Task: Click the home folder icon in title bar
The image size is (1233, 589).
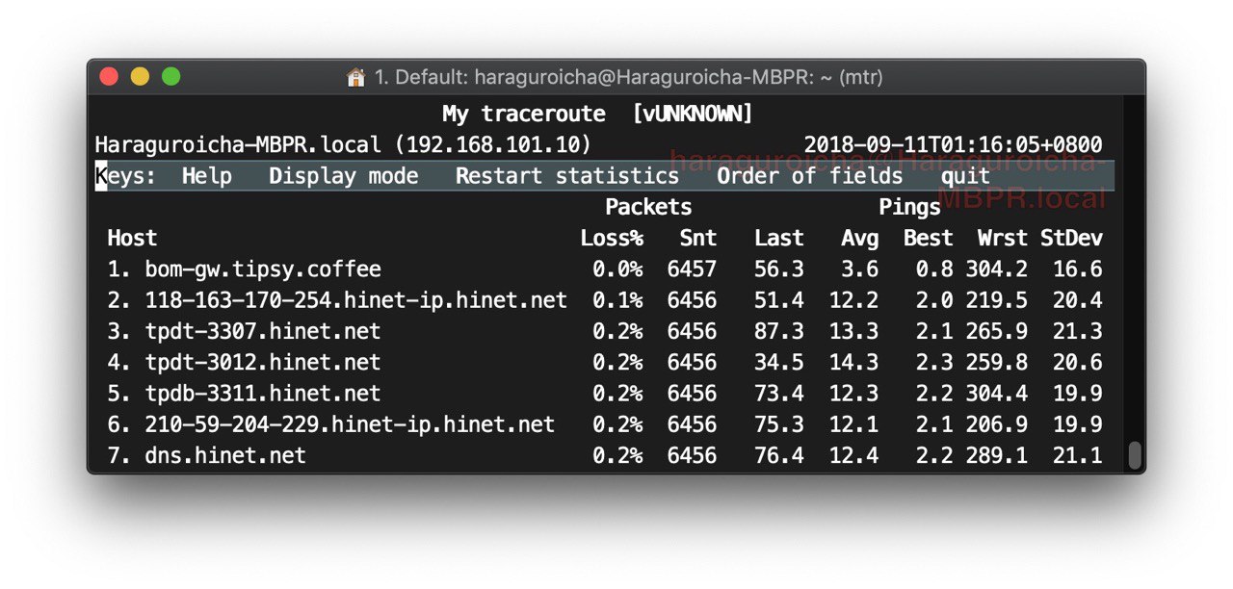Action: pos(356,77)
